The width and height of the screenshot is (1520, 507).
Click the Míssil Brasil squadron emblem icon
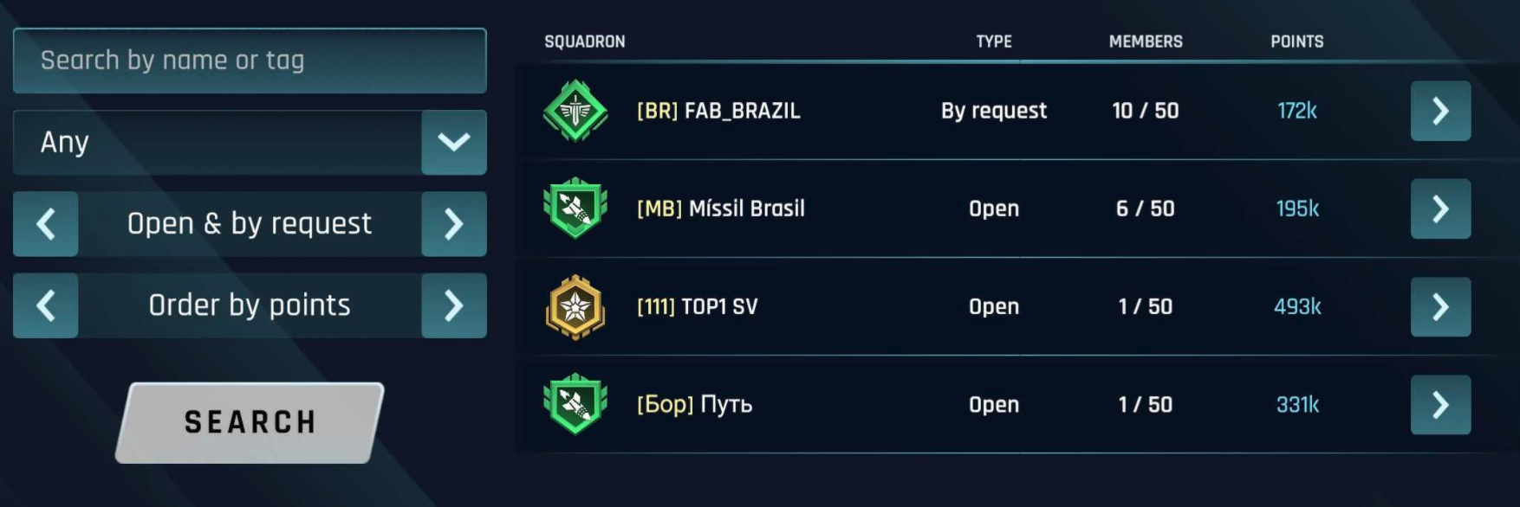coord(575,209)
